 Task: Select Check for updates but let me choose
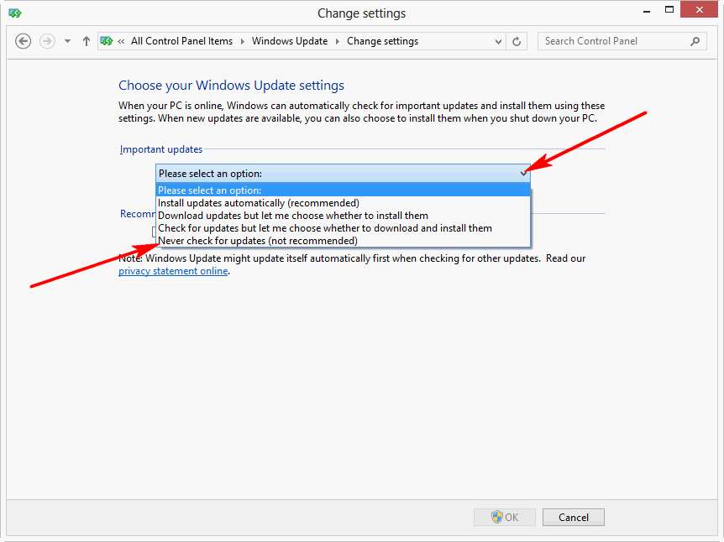pos(343,228)
